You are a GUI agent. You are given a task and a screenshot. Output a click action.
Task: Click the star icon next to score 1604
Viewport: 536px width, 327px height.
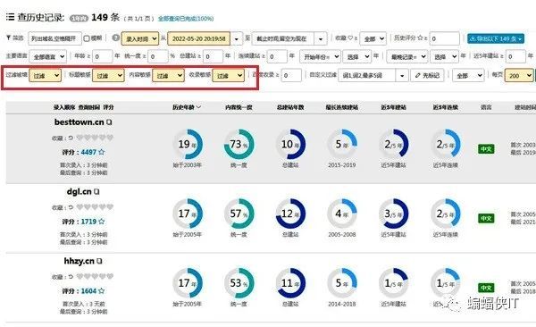[102, 290]
